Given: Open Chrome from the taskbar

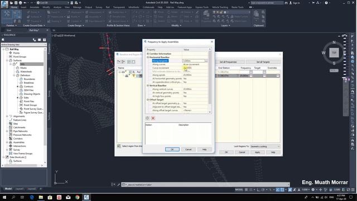Looking at the screenshot, I should click(77, 197).
